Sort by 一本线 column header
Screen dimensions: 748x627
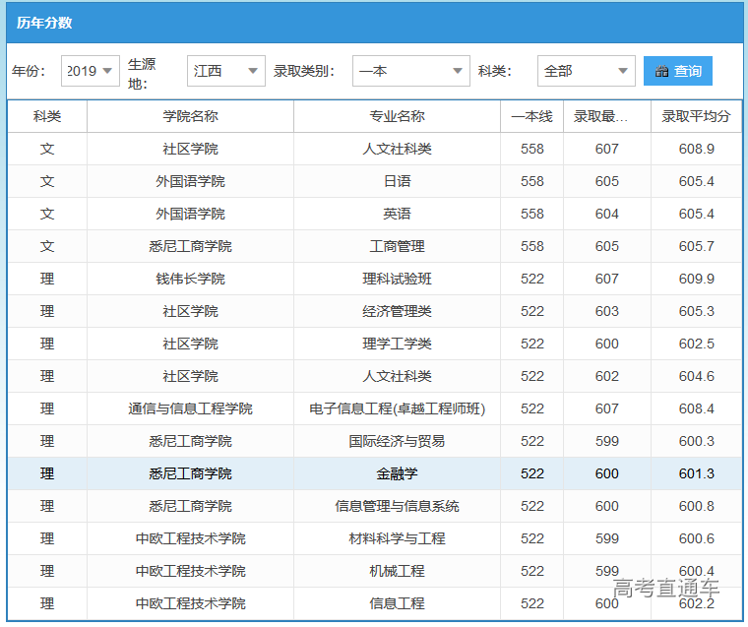[x=531, y=116]
